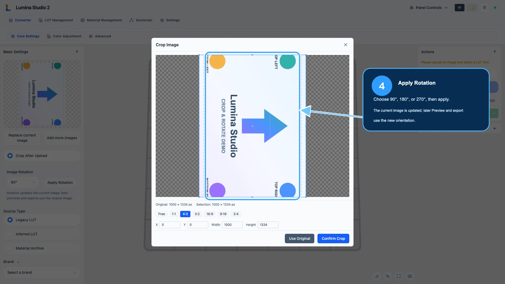
Task: Close the Crop Image dialog
Action: point(346,45)
